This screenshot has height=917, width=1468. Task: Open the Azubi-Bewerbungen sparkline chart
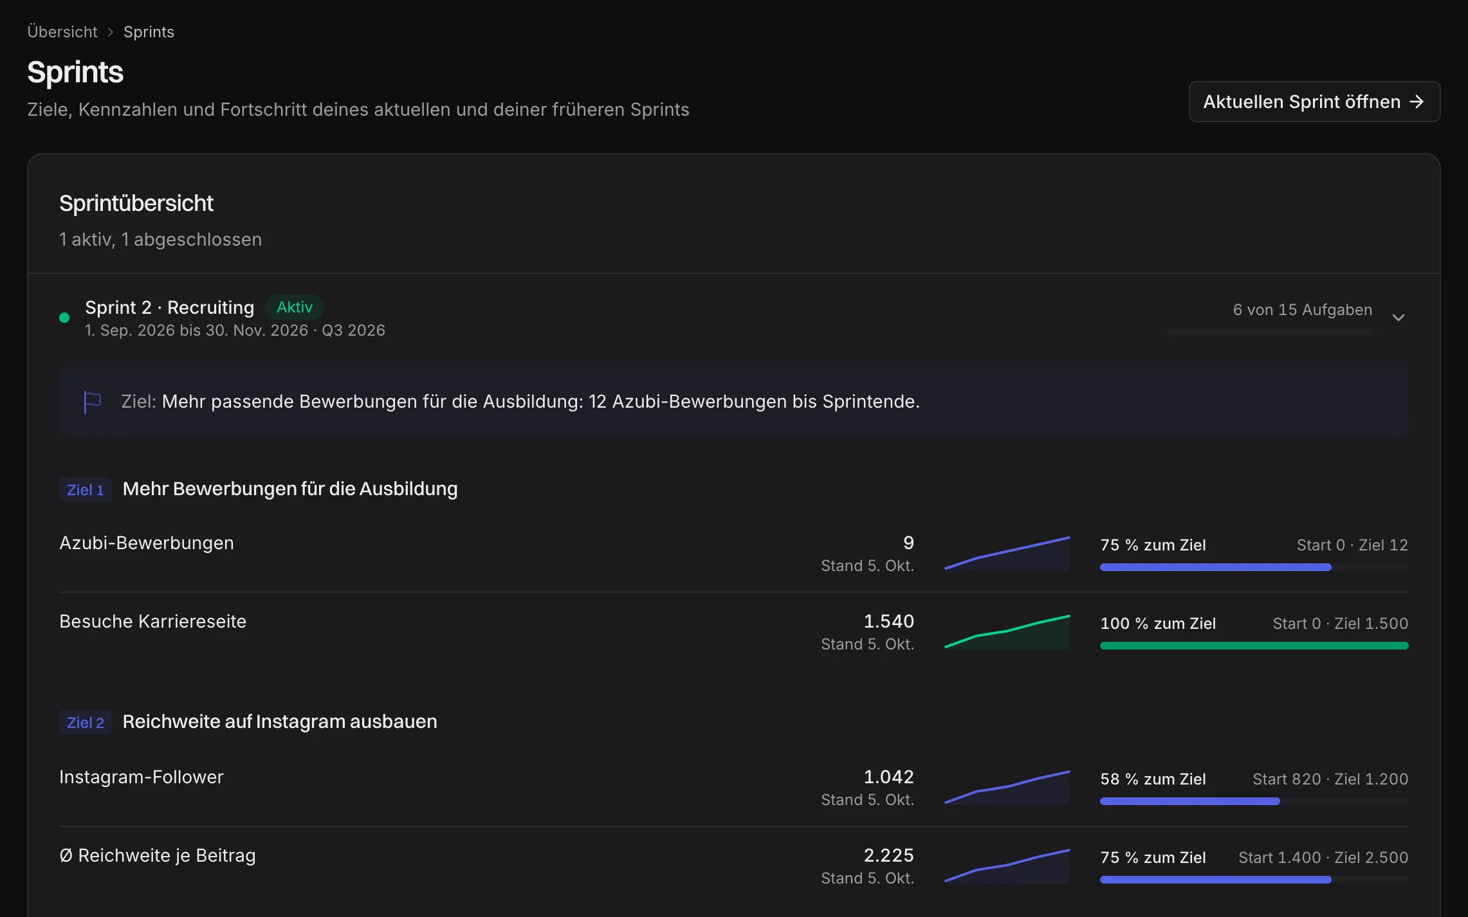pyautogui.click(x=1007, y=553)
